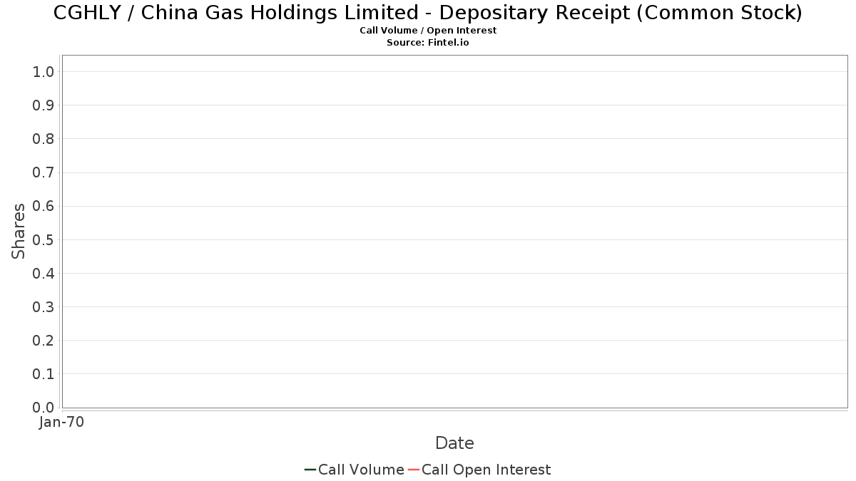
Task: Toggle the Call Open Interest legend entry
Action: [x=479, y=470]
